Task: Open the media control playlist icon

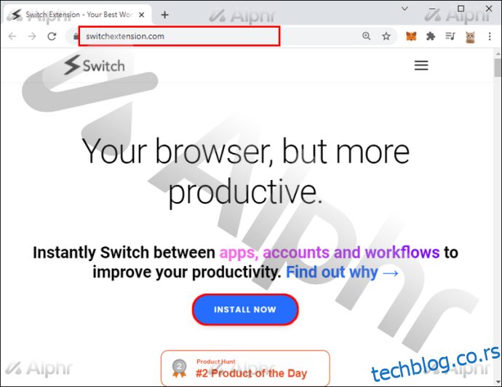Action: 450,36
